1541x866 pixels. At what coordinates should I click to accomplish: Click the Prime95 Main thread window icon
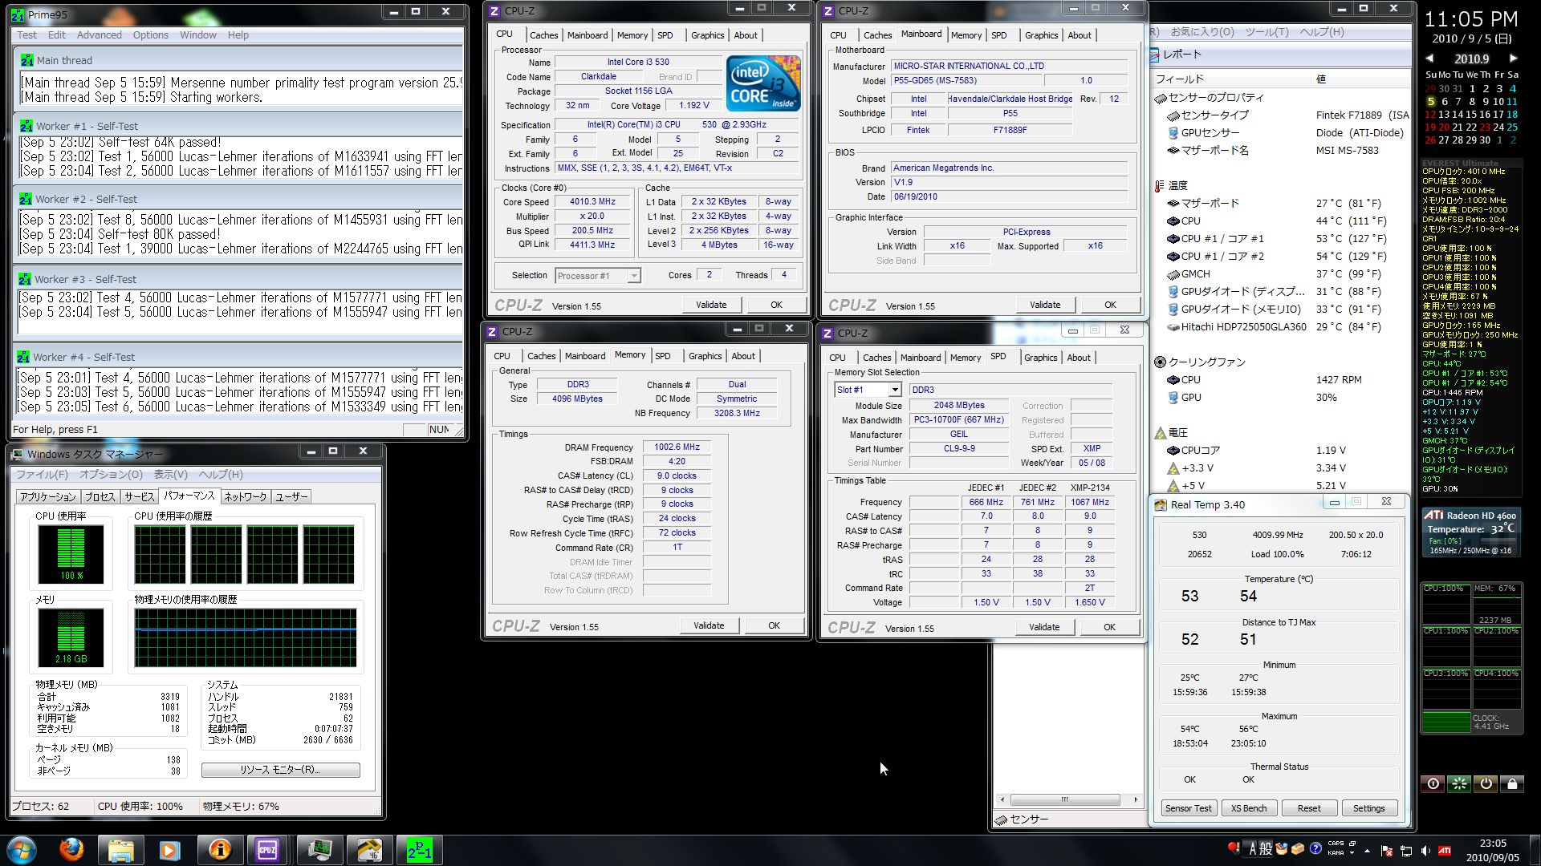coord(27,60)
